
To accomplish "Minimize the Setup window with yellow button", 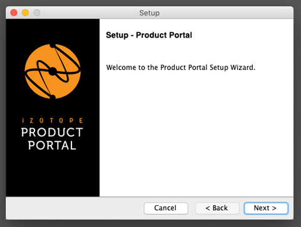I will coord(25,13).
